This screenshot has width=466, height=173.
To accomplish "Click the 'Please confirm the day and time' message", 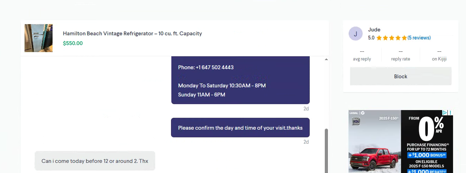I will (x=240, y=128).
